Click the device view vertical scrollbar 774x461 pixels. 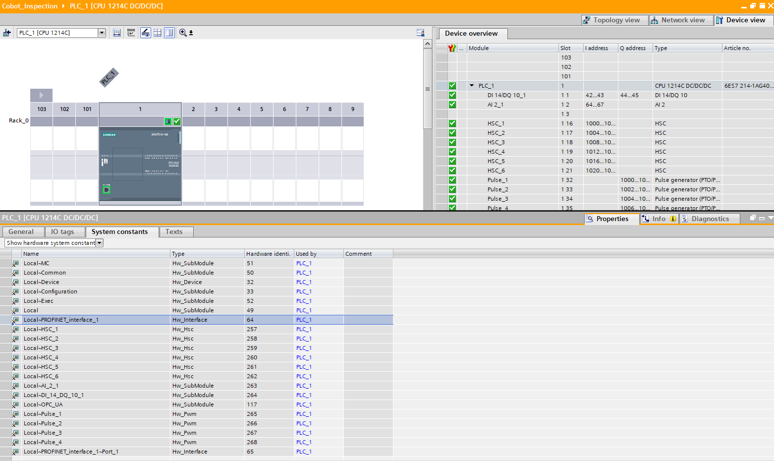point(428,89)
